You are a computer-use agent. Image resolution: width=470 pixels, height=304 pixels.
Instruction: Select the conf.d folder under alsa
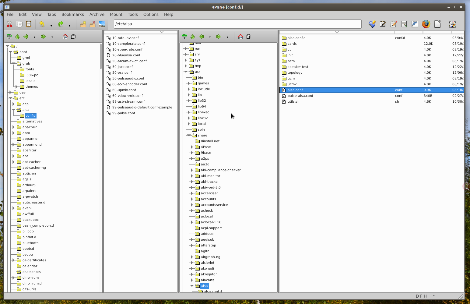(x=30, y=115)
